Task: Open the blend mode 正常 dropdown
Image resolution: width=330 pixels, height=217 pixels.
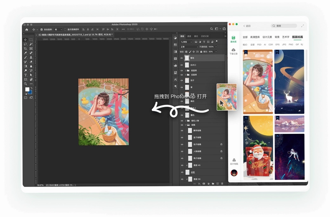Action: pos(189,47)
